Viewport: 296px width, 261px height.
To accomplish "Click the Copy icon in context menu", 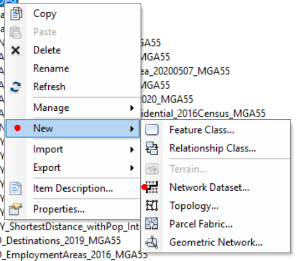I will 16,14.
